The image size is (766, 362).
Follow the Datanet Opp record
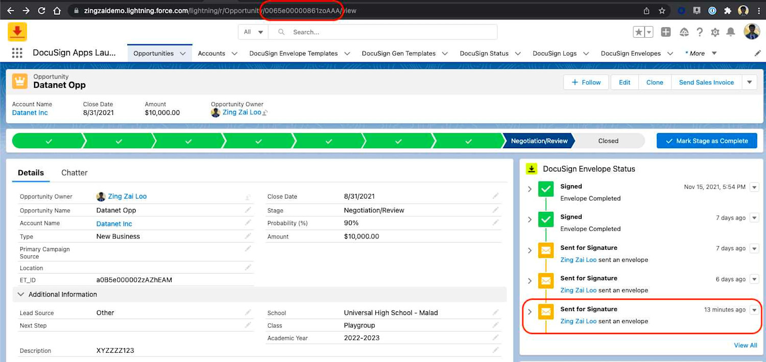pyautogui.click(x=585, y=82)
